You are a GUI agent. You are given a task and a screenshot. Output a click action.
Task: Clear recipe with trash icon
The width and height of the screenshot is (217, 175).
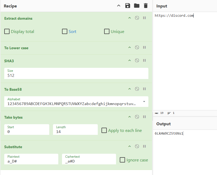point(146,6)
